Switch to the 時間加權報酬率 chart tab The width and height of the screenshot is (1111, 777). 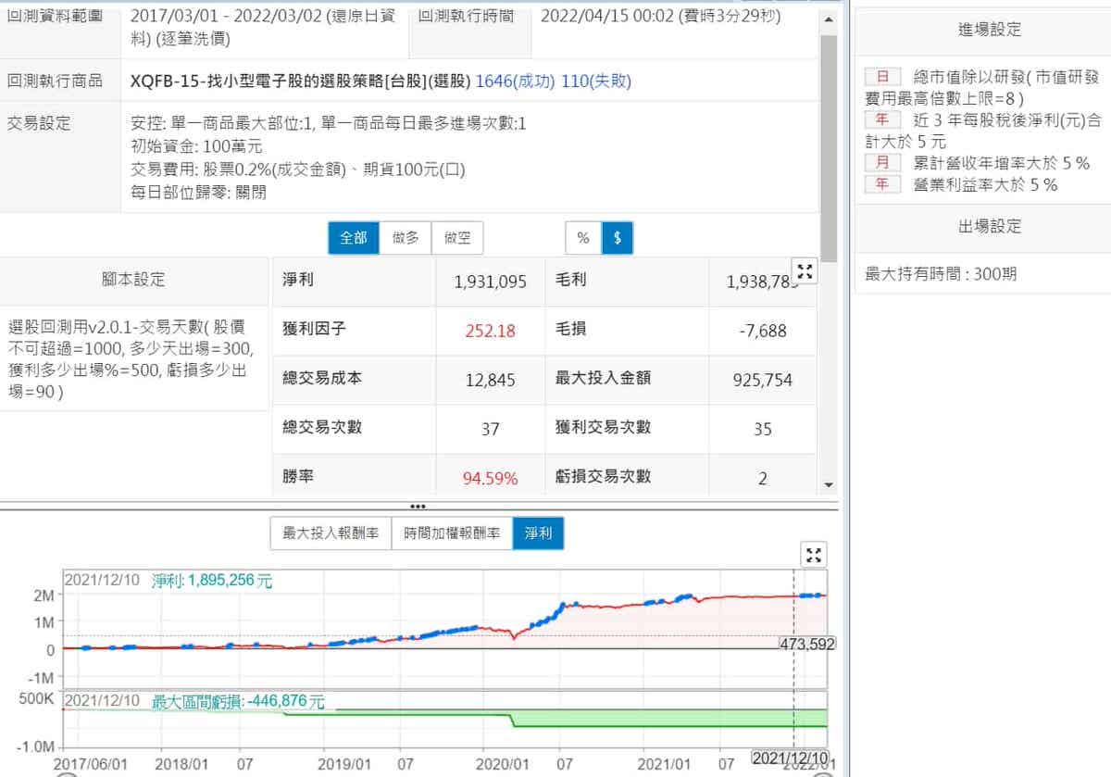pos(452,533)
